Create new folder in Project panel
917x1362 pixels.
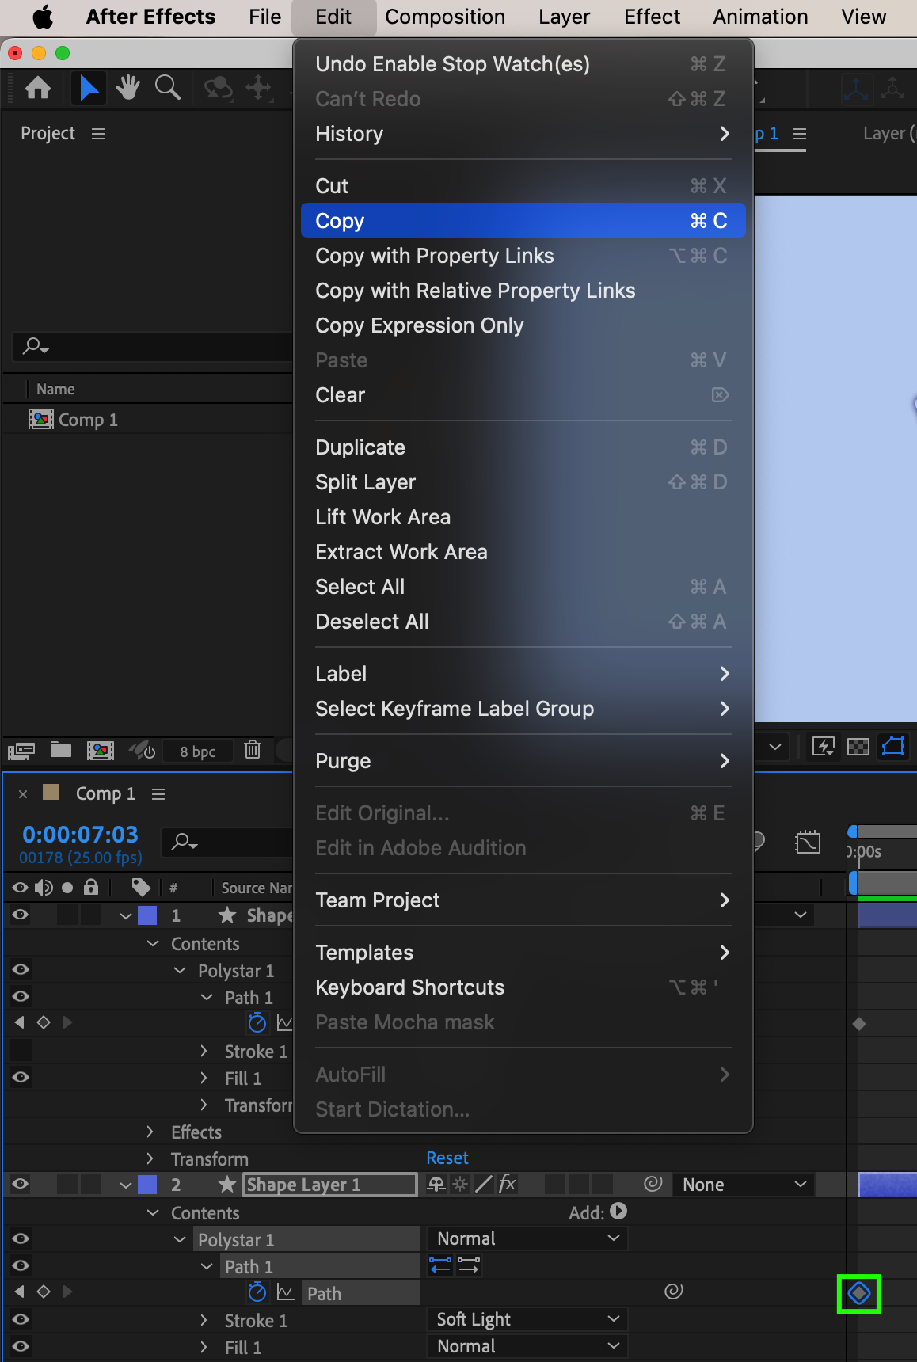61,749
